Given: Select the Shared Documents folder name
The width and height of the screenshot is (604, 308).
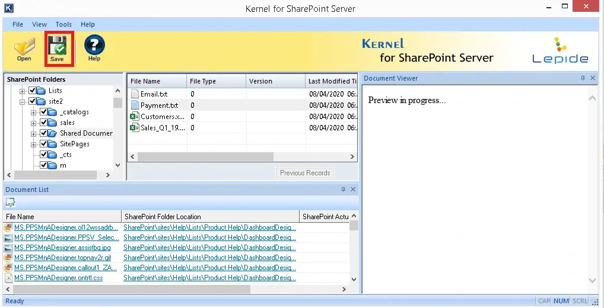Looking at the screenshot, I should pos(86,133).
